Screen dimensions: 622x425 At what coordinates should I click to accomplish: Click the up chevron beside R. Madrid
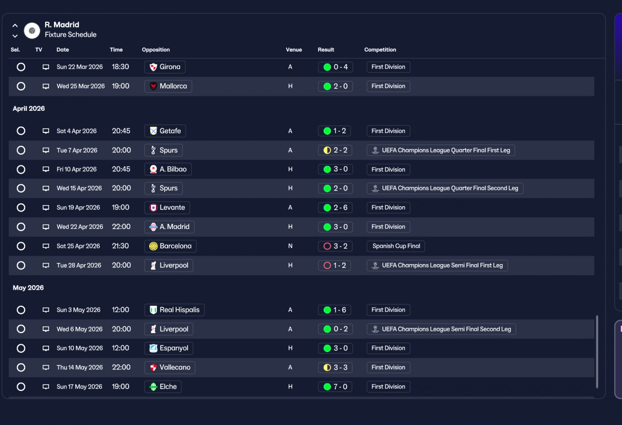[15, 26]
